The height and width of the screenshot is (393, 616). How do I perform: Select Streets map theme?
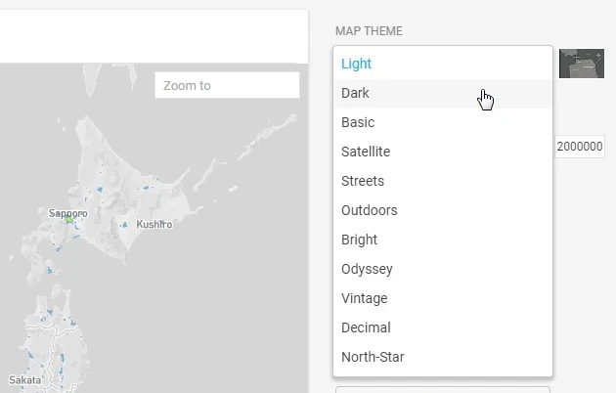(x=443, y=182)
